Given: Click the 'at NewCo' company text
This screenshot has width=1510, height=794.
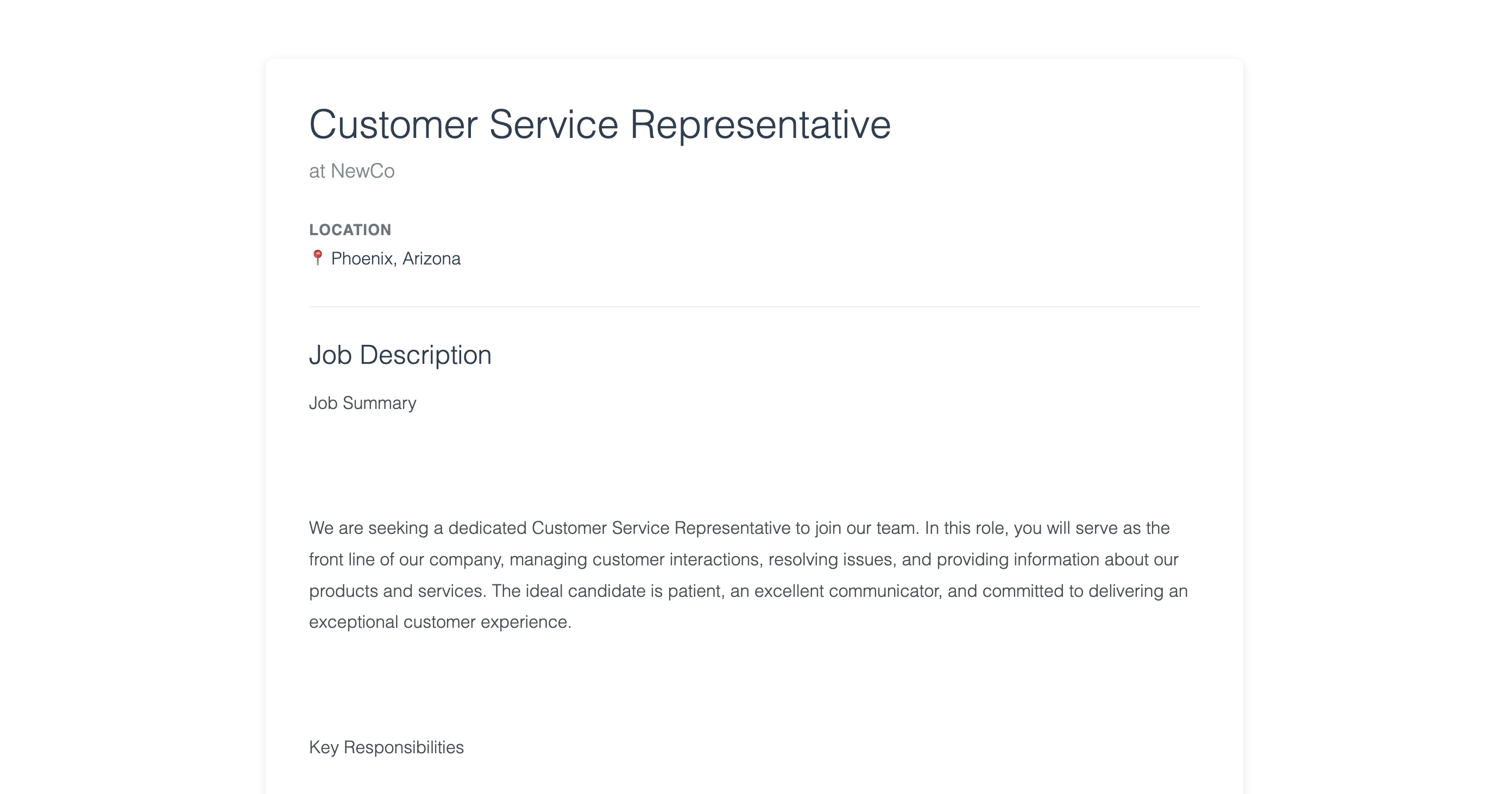Looking at the screenshot, I should click(352, 171).
